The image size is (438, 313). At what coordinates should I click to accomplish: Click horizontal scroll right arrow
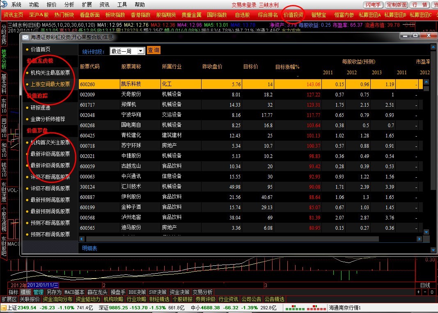point(419,239)
